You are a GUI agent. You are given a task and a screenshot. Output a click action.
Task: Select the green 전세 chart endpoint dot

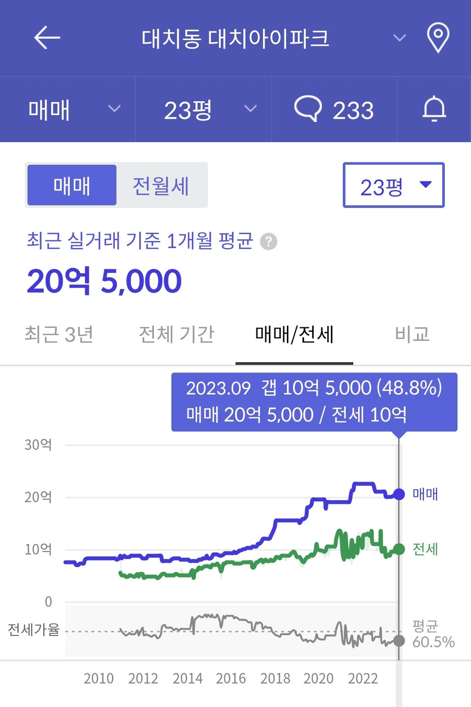coord(399,549)
